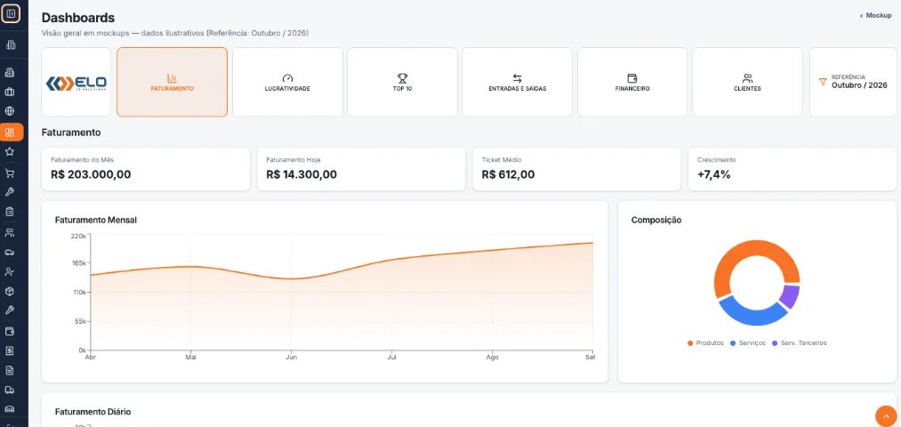Click the Jun month label on chart

pos(292,357)
